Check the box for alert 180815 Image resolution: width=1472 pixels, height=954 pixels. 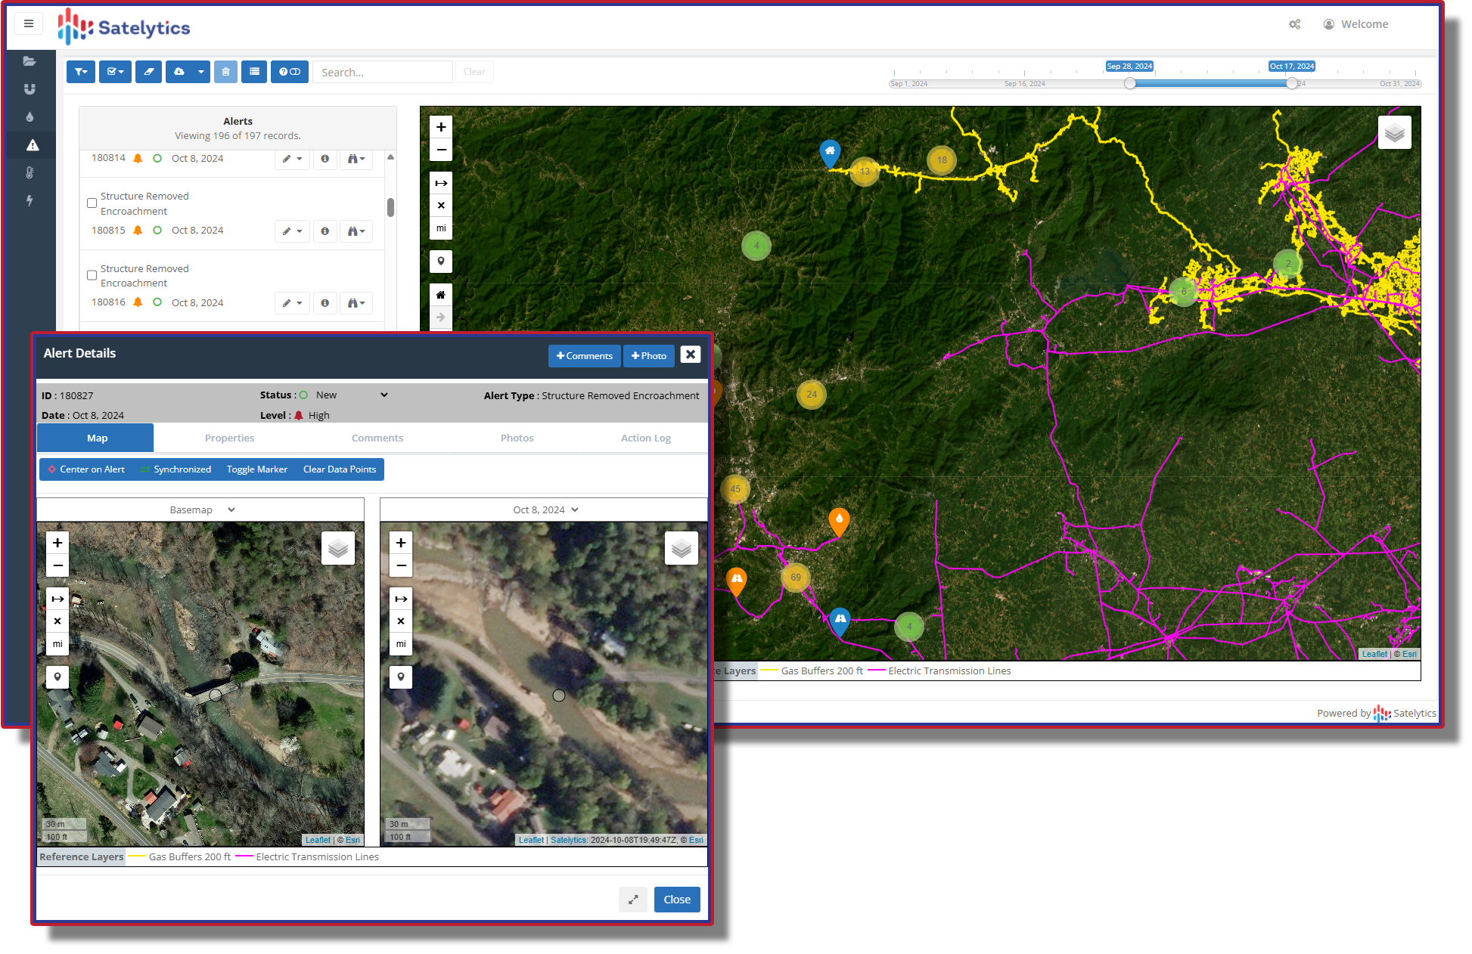click(92, 203)
